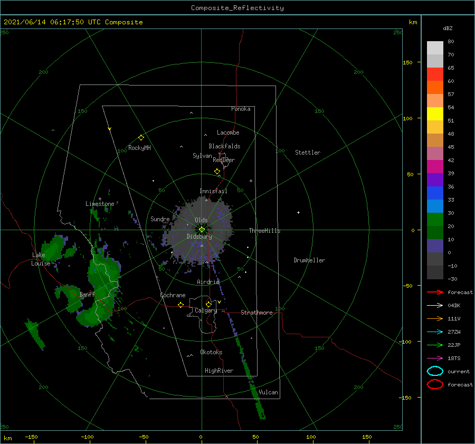Select the light blue 30-33 dBZ swatch
Screen dimensions: 475x444
tap(435, 206)
